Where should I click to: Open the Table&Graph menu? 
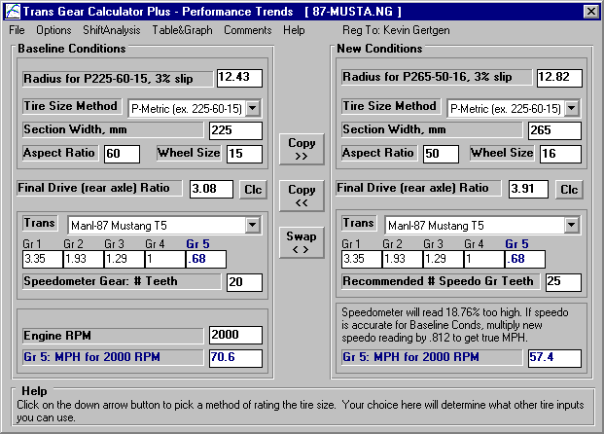[182, 30]
